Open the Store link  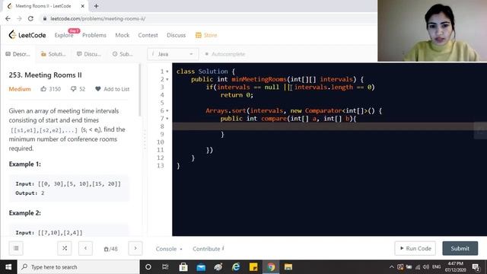pos(206,35)
